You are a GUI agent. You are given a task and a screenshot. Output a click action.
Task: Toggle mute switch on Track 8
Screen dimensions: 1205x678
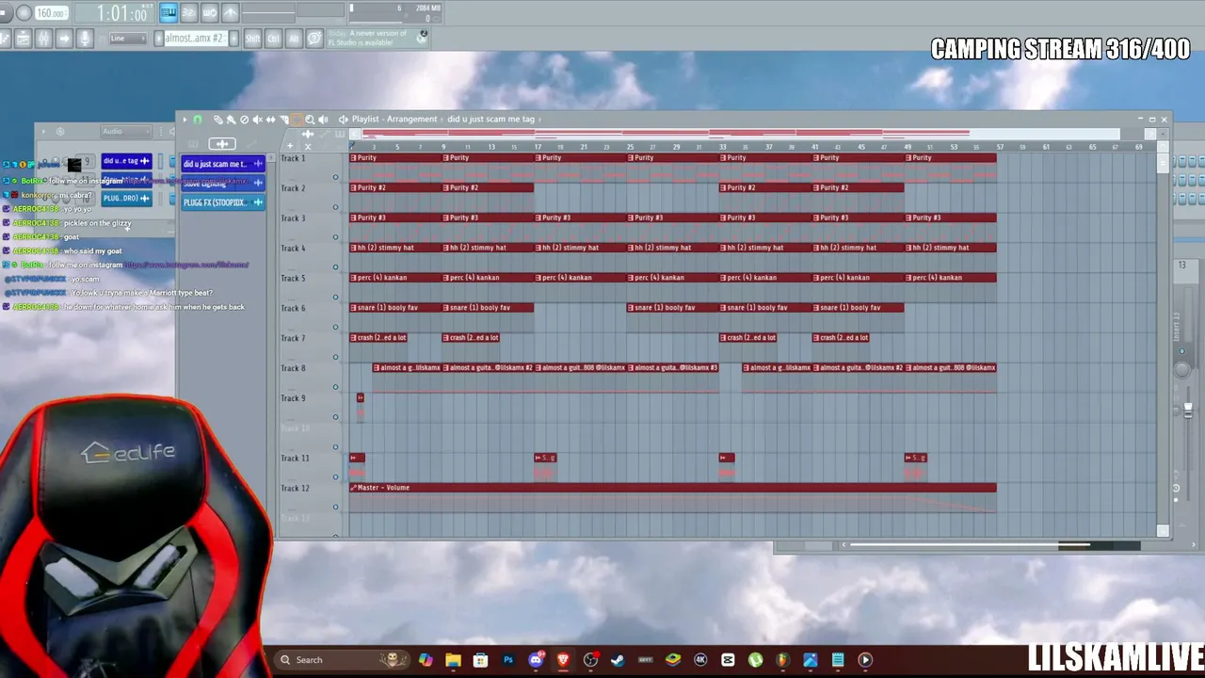point(335,387)
